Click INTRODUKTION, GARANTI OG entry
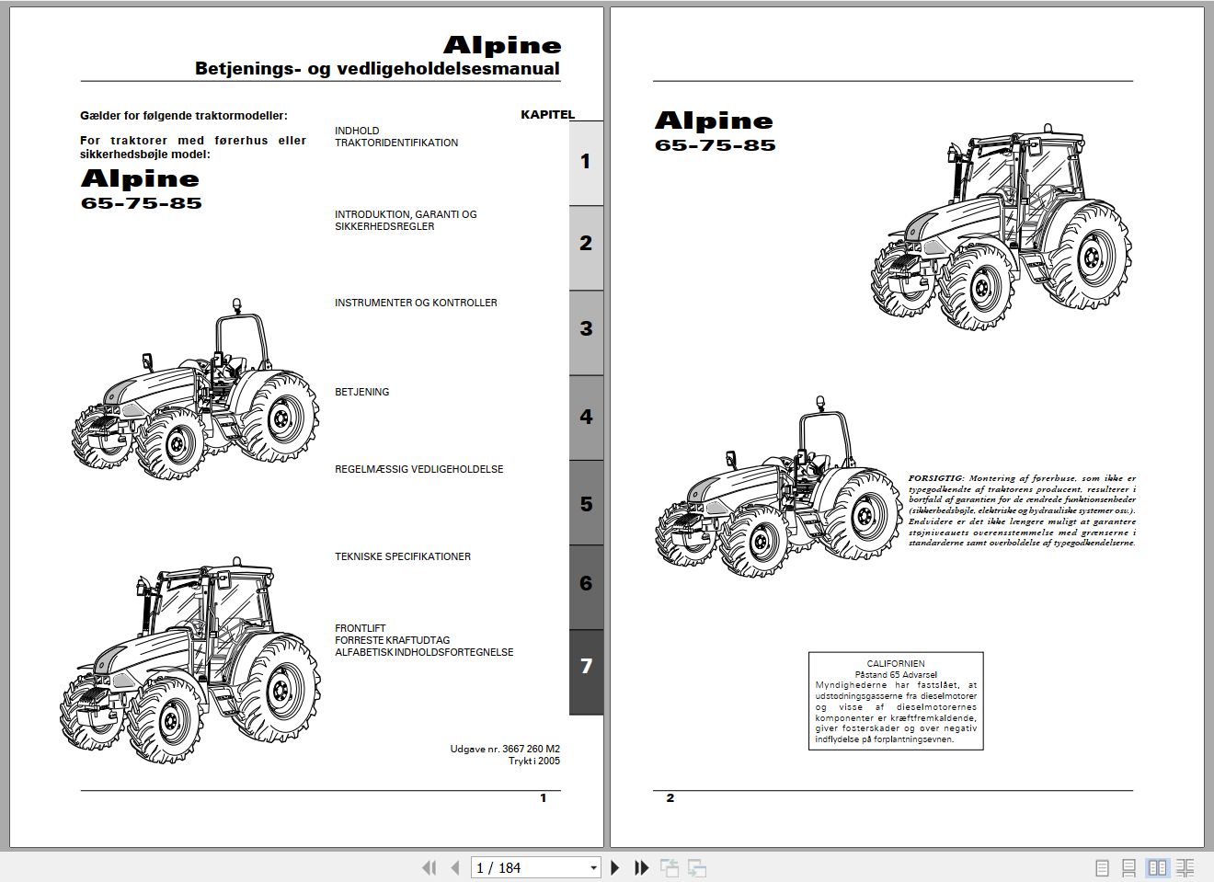 pyautogui.click(x=406, y=214)
